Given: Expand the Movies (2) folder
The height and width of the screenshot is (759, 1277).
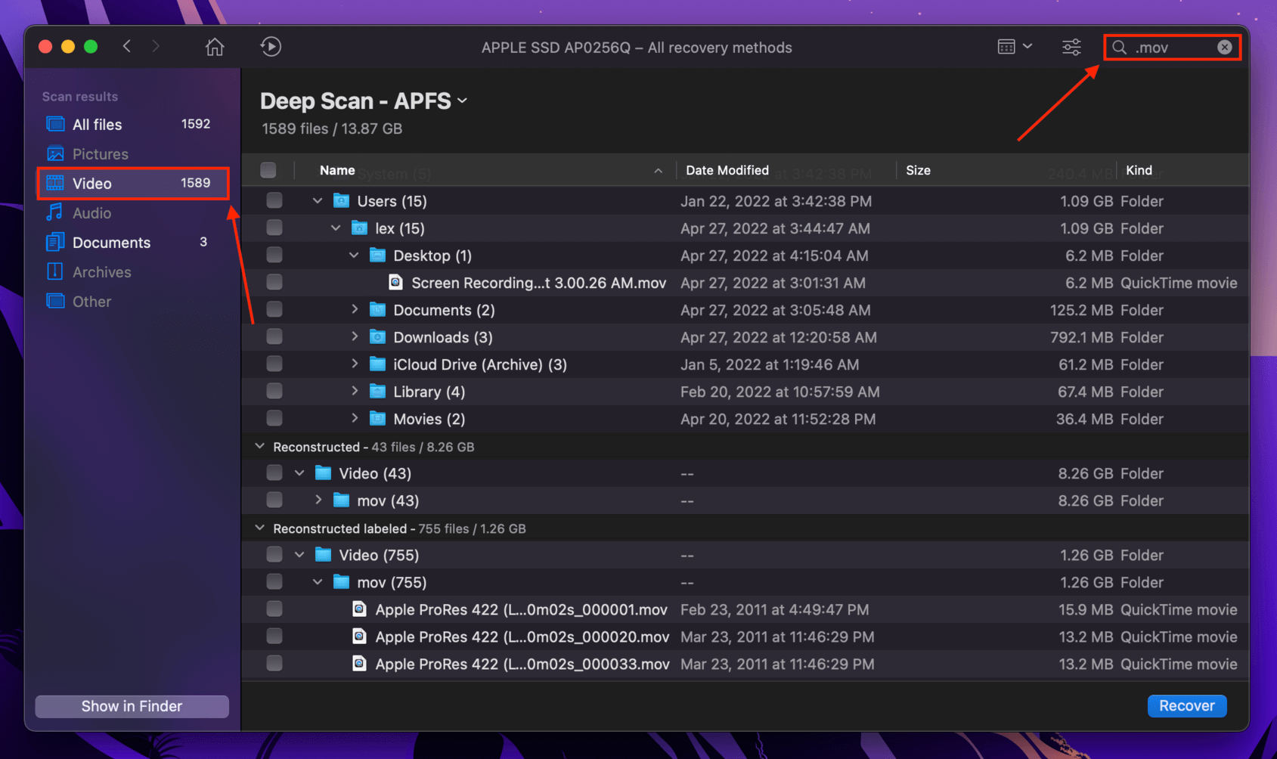Looking at the screenshot, I should click(x=354, y=418).
